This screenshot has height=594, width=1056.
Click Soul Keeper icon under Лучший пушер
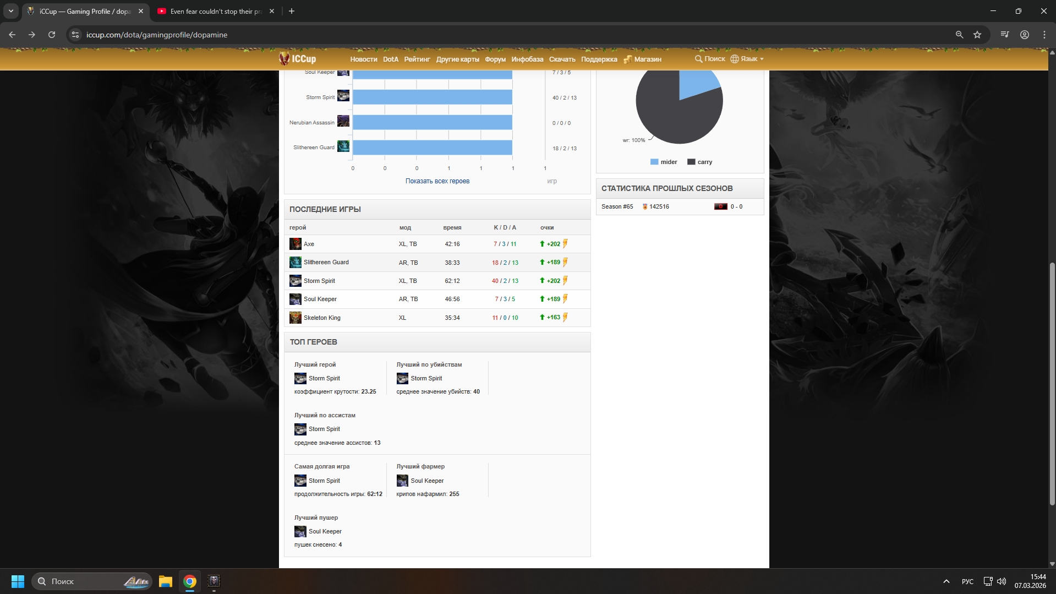click(300, 531)
